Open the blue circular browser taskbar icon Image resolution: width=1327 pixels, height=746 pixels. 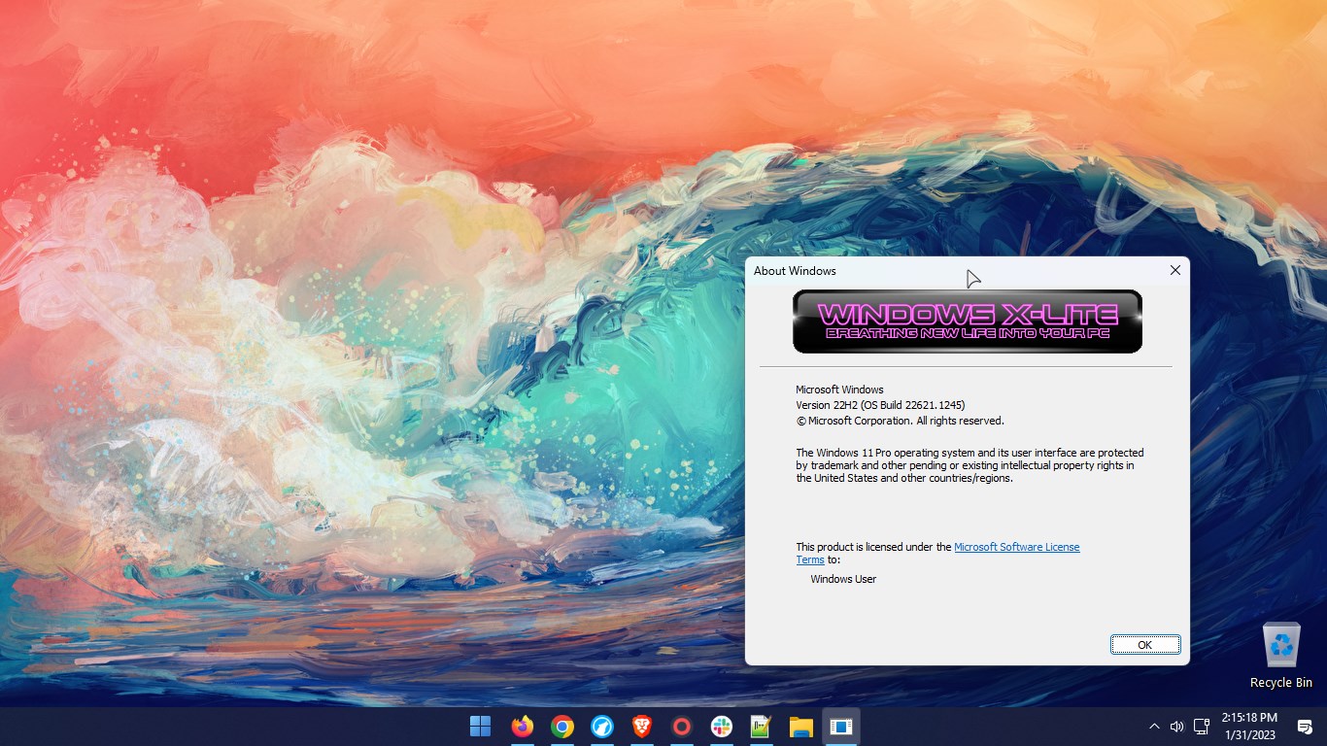click(x=602, y=727)
